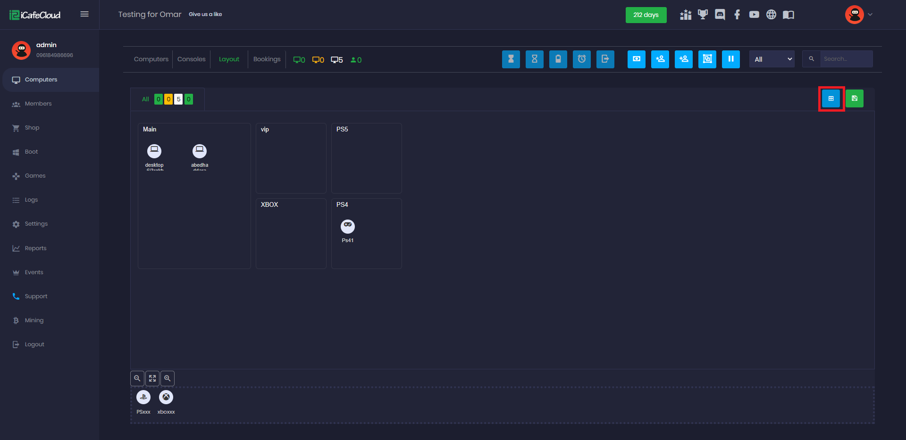Click the Search input field
Screen dimensions: 906x440
click(x=846, y=59)
